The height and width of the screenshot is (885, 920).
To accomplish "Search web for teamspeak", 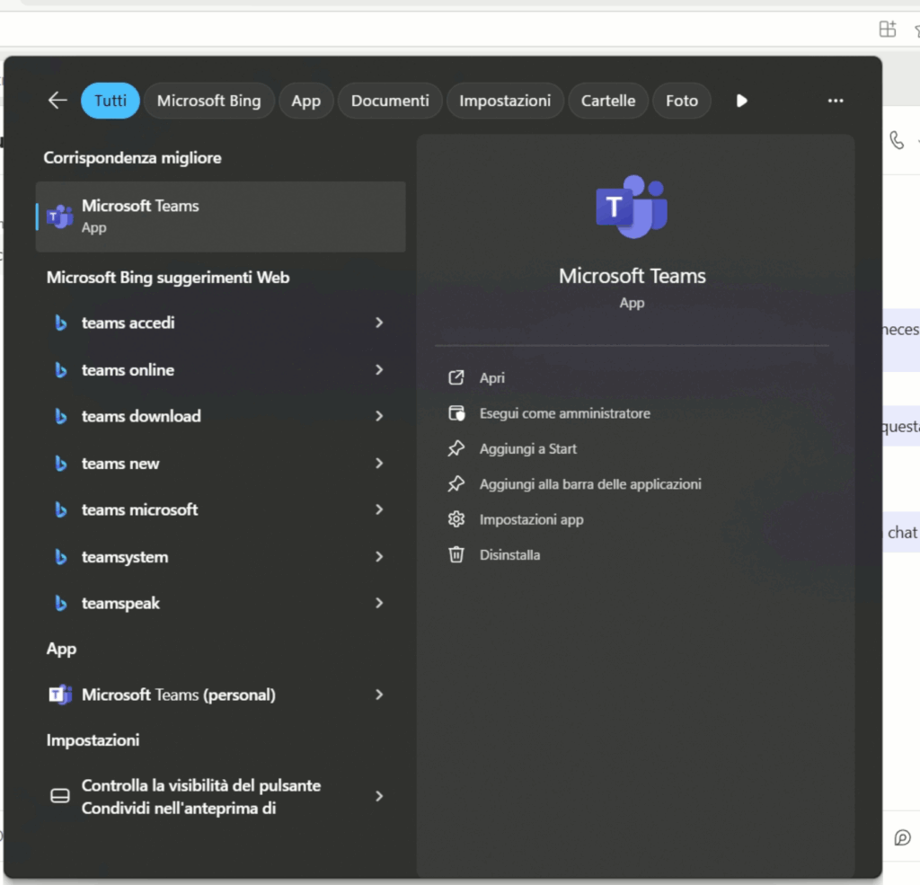I will point(120,603).
